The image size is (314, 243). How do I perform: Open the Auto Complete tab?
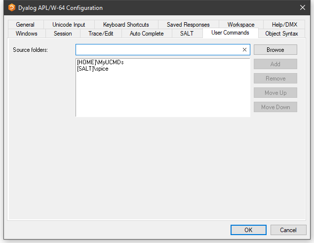point(147,34)
